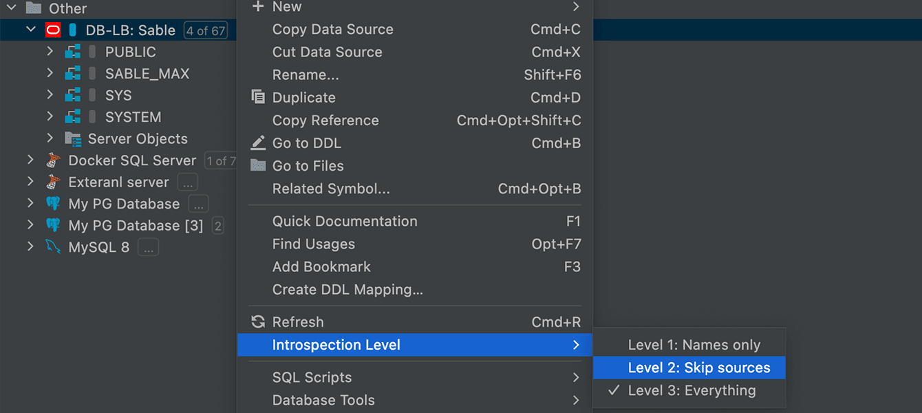Click the Duplicate icon in context menu

click(258, 98)
